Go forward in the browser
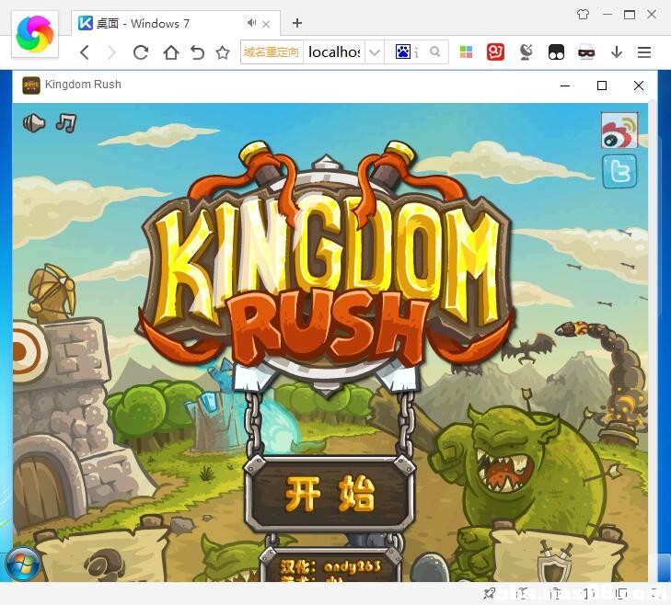This screenshot has width=671, height=605. tap(111, 52)
